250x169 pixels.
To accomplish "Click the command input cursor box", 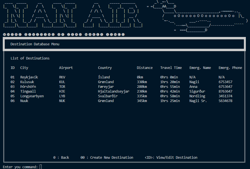I will (41, 167).
